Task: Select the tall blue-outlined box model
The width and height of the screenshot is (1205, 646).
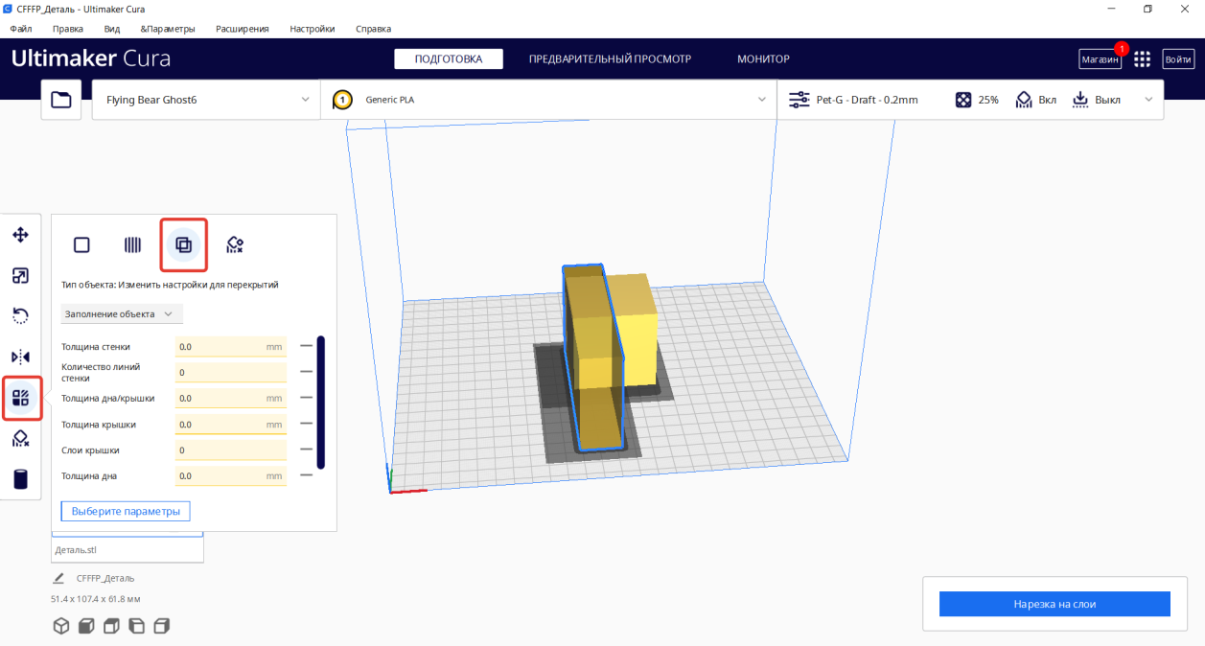Action: click(592, 359)
